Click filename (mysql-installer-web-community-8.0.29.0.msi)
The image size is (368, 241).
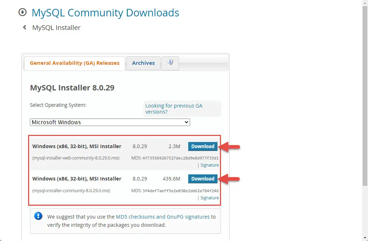76,158
